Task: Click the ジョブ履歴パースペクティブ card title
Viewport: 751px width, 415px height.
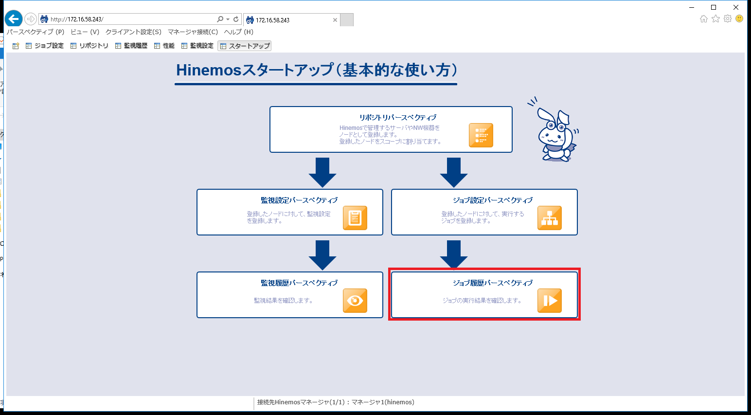Action: (493, 283)
